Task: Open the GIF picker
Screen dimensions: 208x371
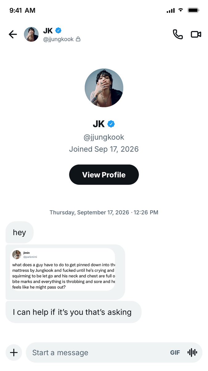Action: (175, 352)
